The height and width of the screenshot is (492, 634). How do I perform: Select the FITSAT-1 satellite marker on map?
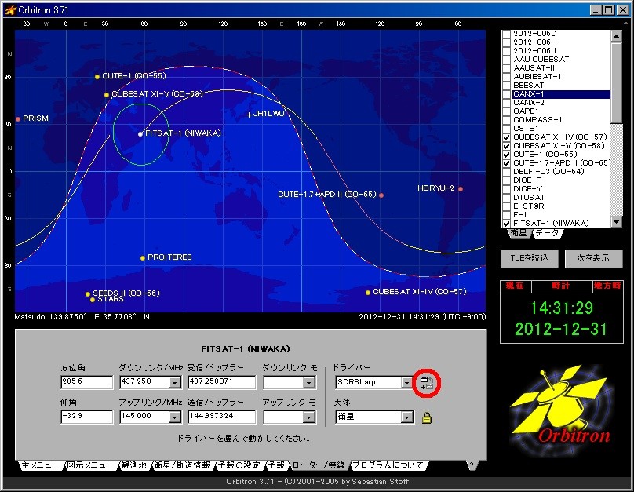tap(140, 134)
